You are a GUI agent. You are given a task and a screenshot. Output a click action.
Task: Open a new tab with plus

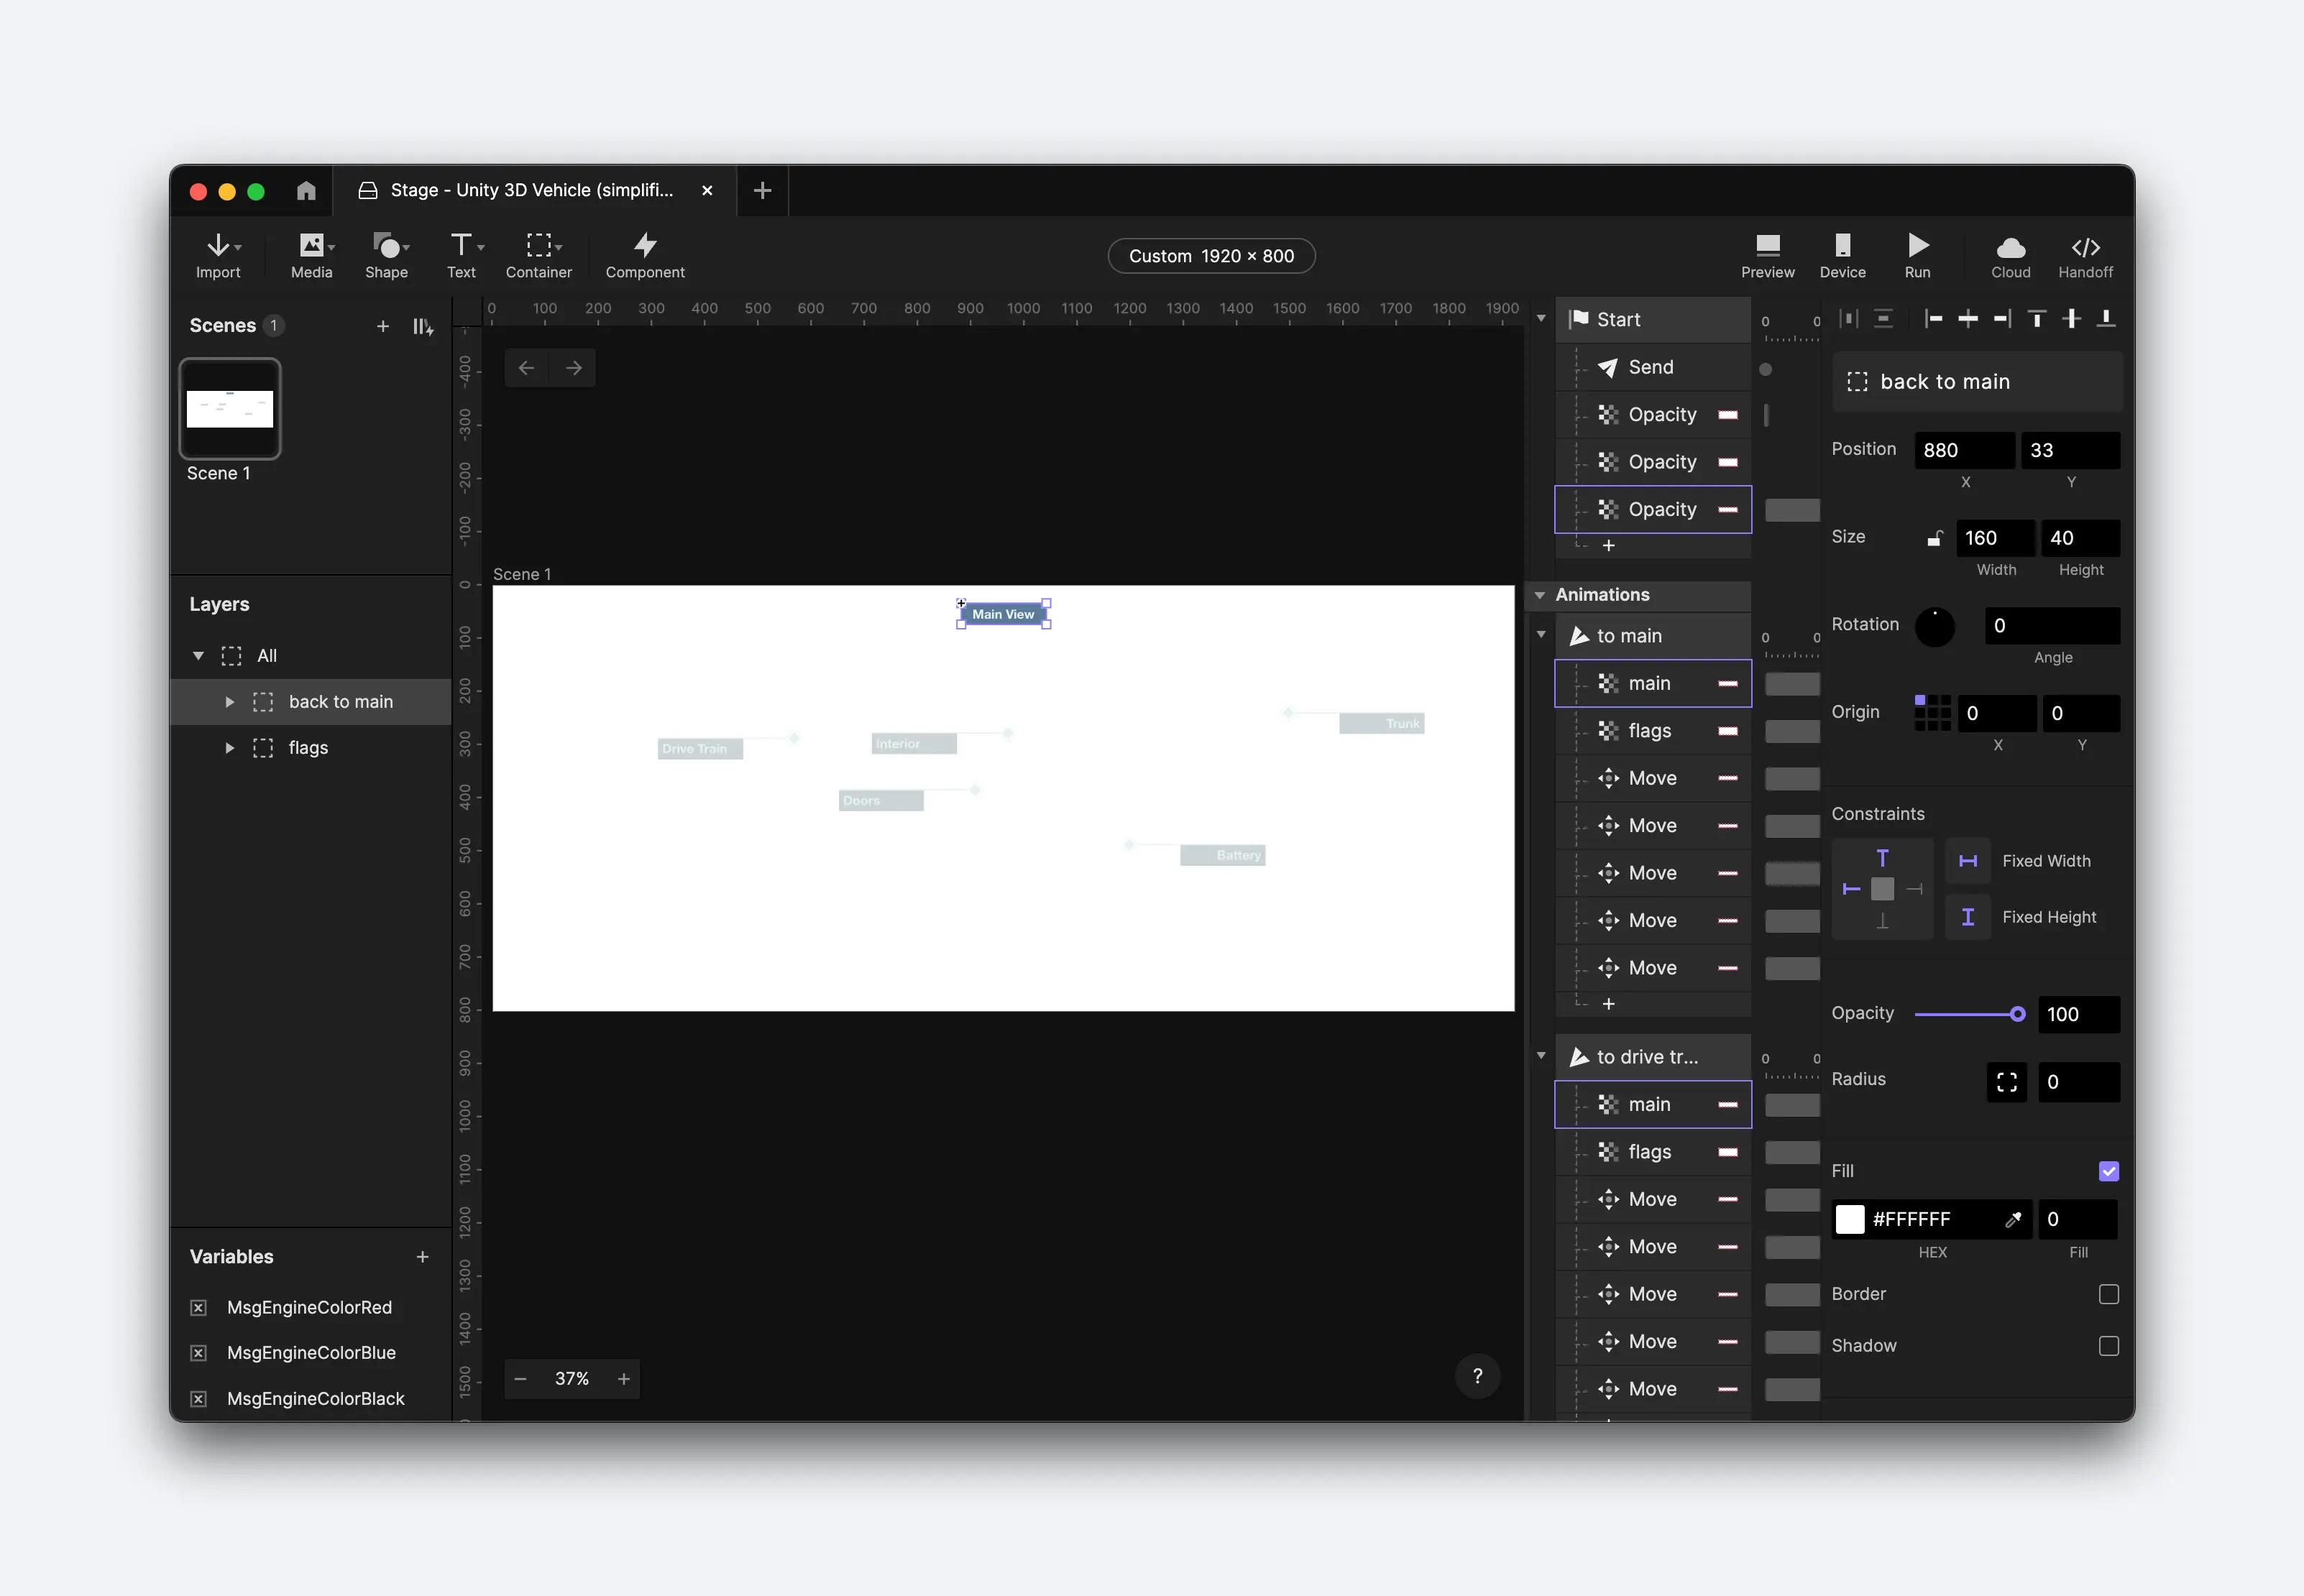click(762, 190)
